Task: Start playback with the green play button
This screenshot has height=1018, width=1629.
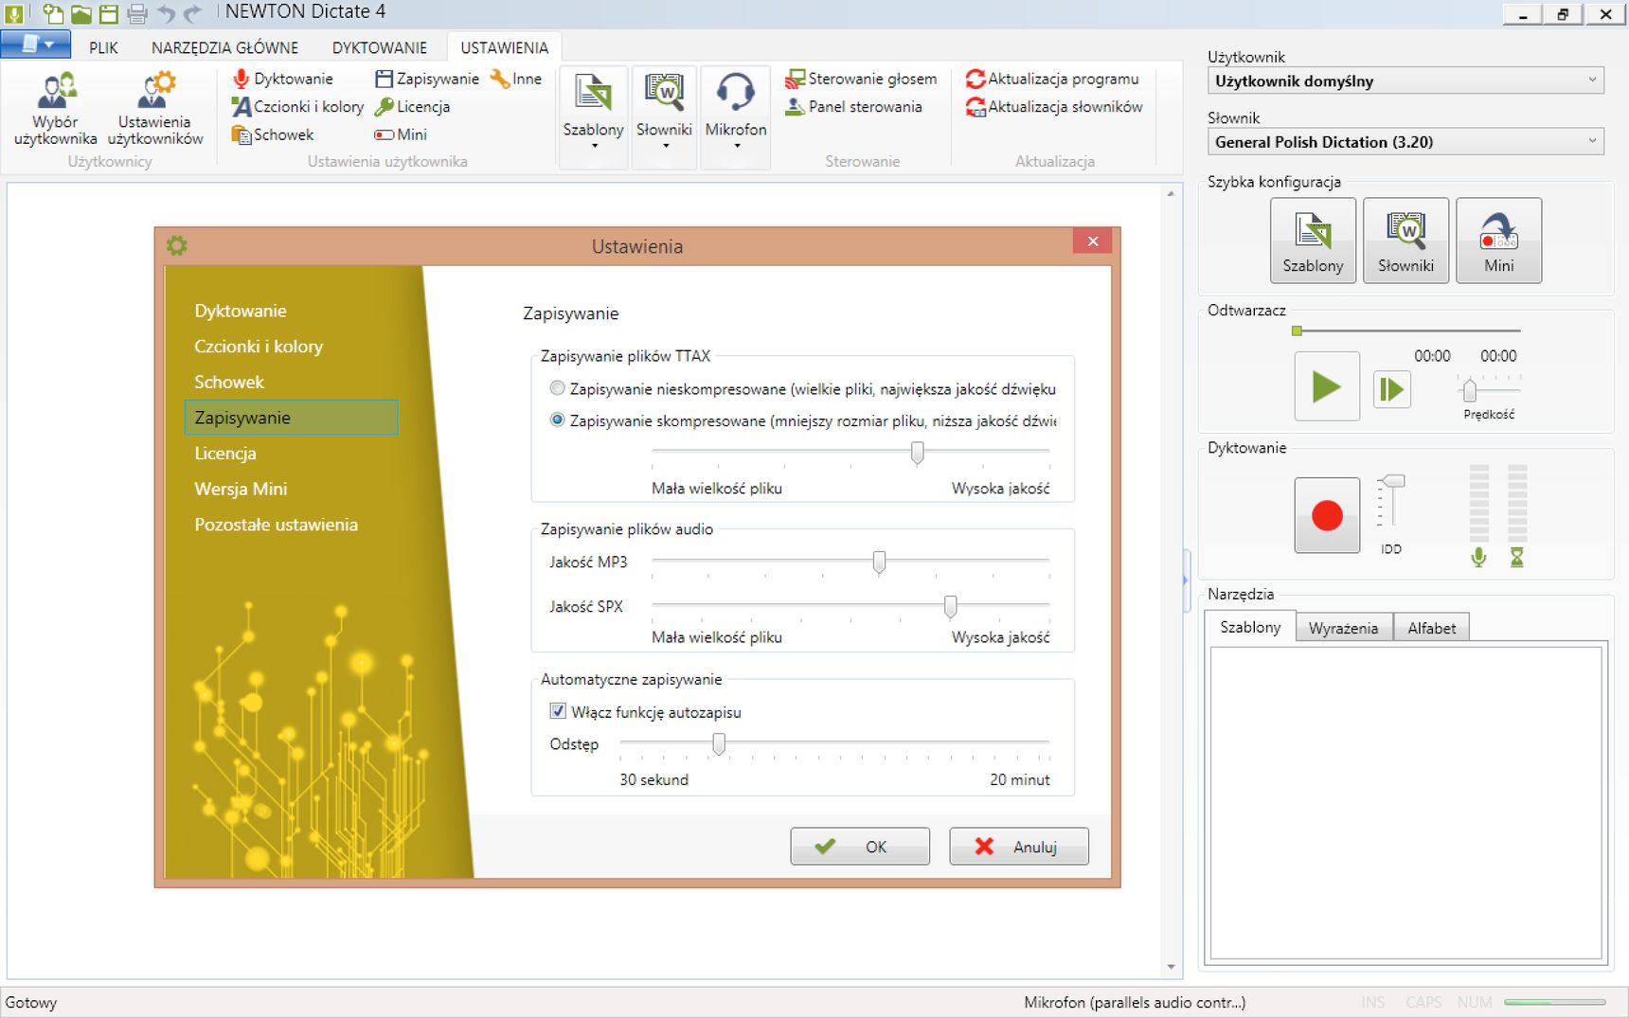Action: 1327,386
